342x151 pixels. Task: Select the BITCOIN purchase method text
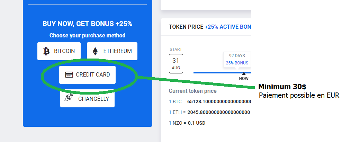tap(64, 51)
